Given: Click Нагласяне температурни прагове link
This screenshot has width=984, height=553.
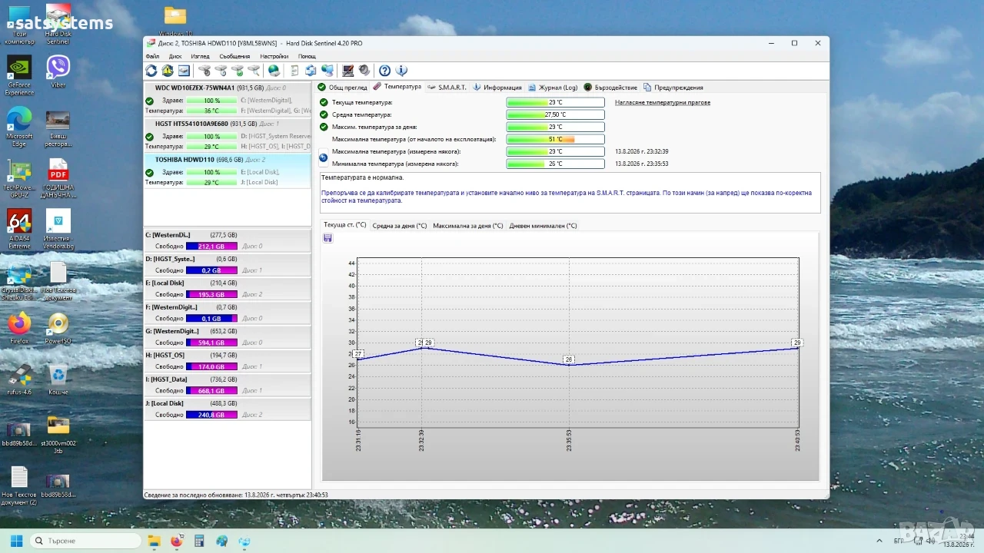Looking at the screenshot, I should 663,102.
